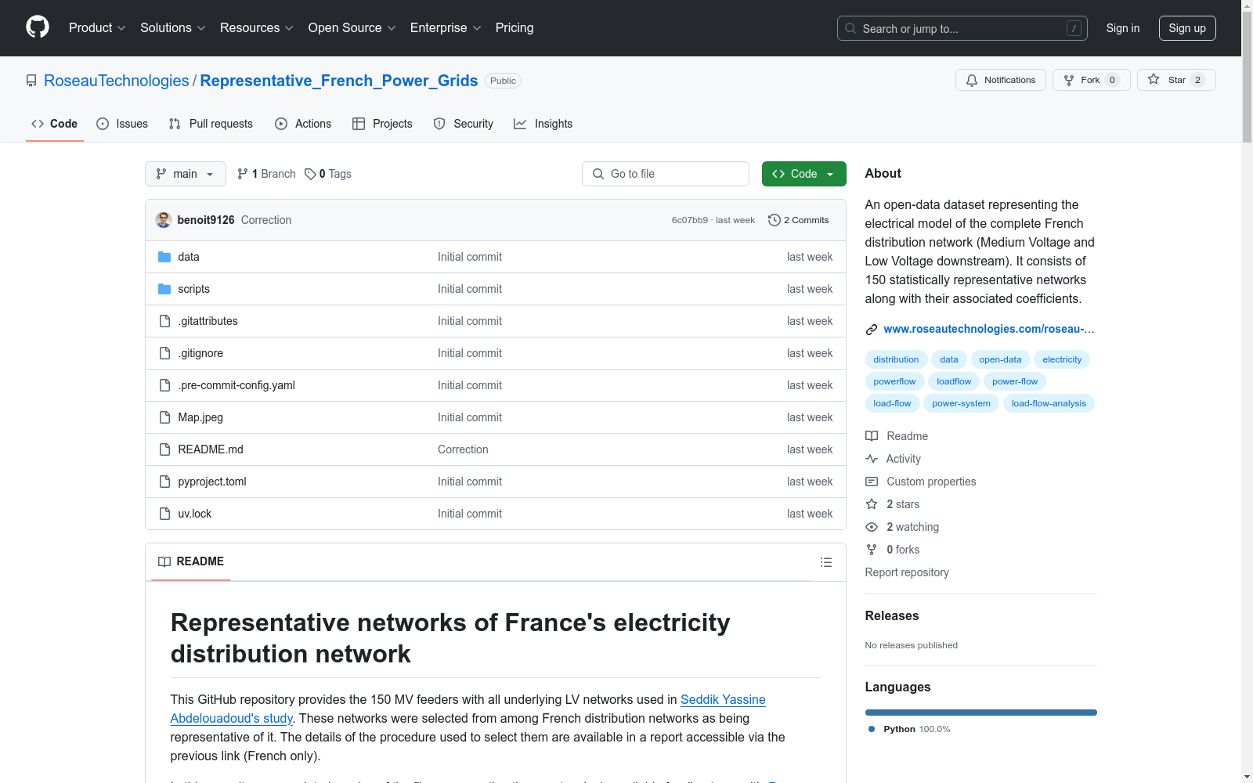Select the README tab

(191, 561)
